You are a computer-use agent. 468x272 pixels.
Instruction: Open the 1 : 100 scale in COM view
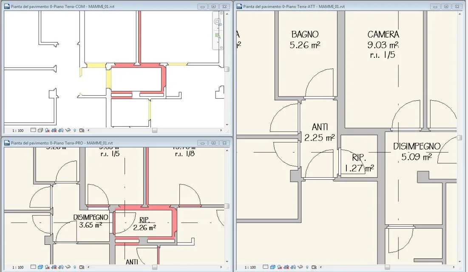tap(18, 130)
